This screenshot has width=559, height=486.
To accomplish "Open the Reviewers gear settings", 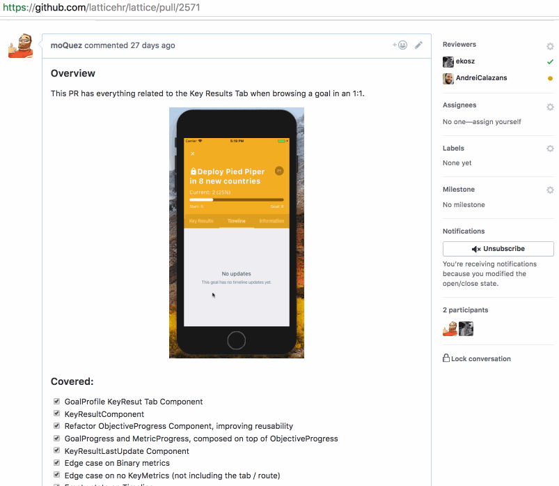I will [x=550, y=47].
